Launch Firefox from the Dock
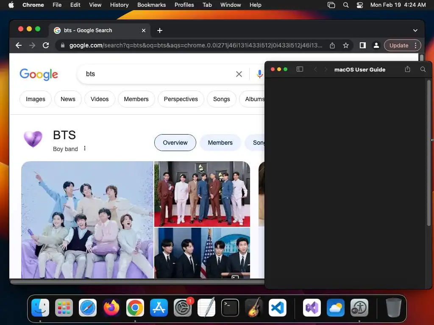Image resolution: width=434 pixels, height=325 pixels. (x=111, y=307)
